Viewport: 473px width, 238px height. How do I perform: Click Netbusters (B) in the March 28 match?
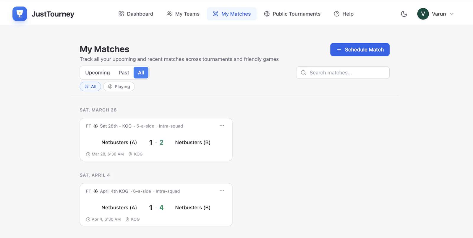(193, 142)
